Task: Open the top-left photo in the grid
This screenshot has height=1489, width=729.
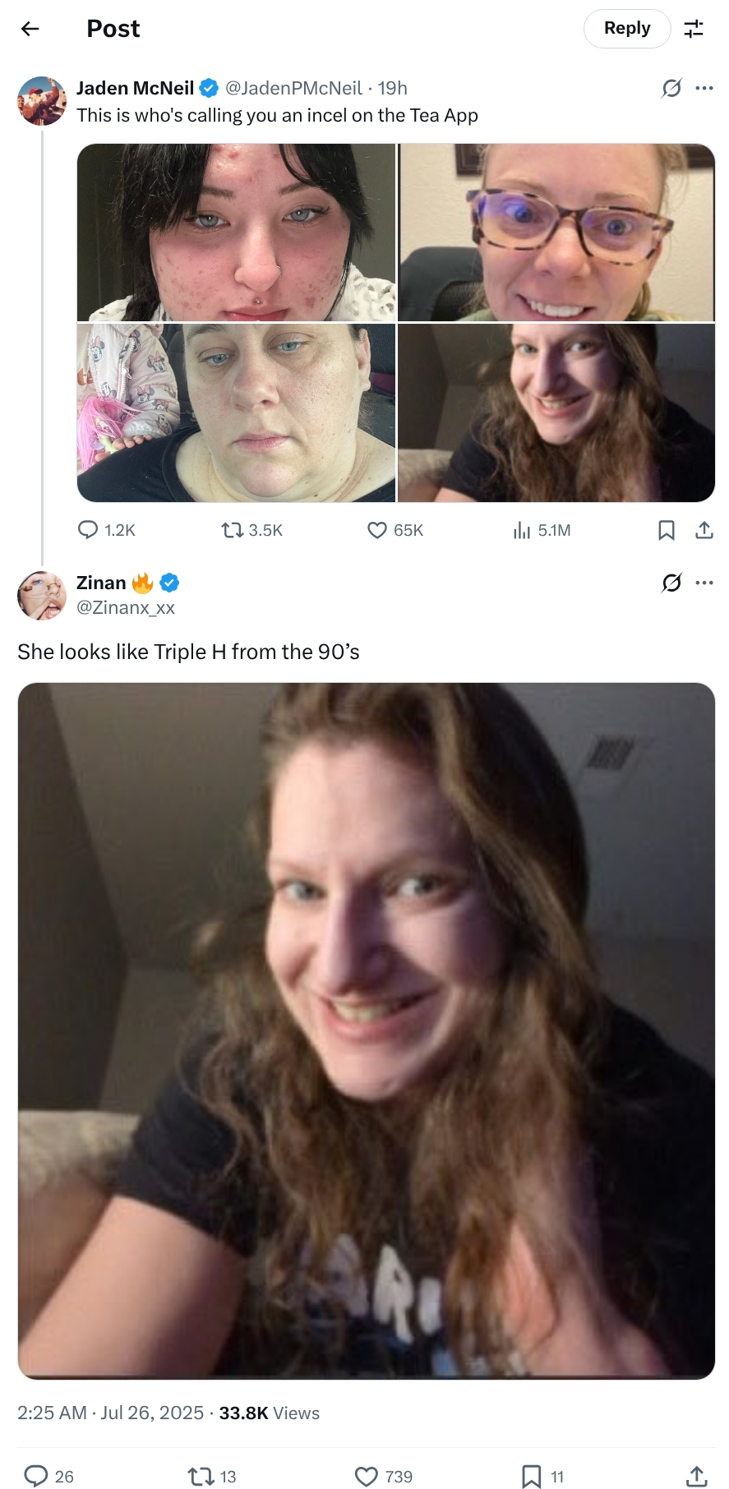Action: pyautogui.click(x=237, y=233)
